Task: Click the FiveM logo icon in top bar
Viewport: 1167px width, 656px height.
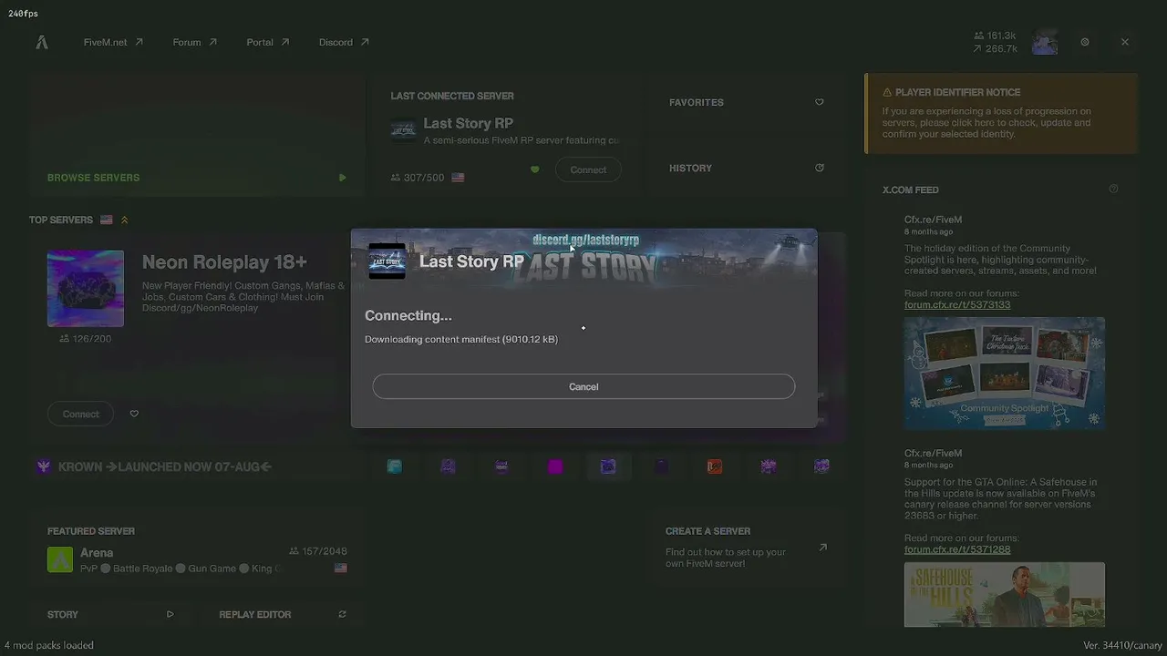Action: click(x=42, y=42)
